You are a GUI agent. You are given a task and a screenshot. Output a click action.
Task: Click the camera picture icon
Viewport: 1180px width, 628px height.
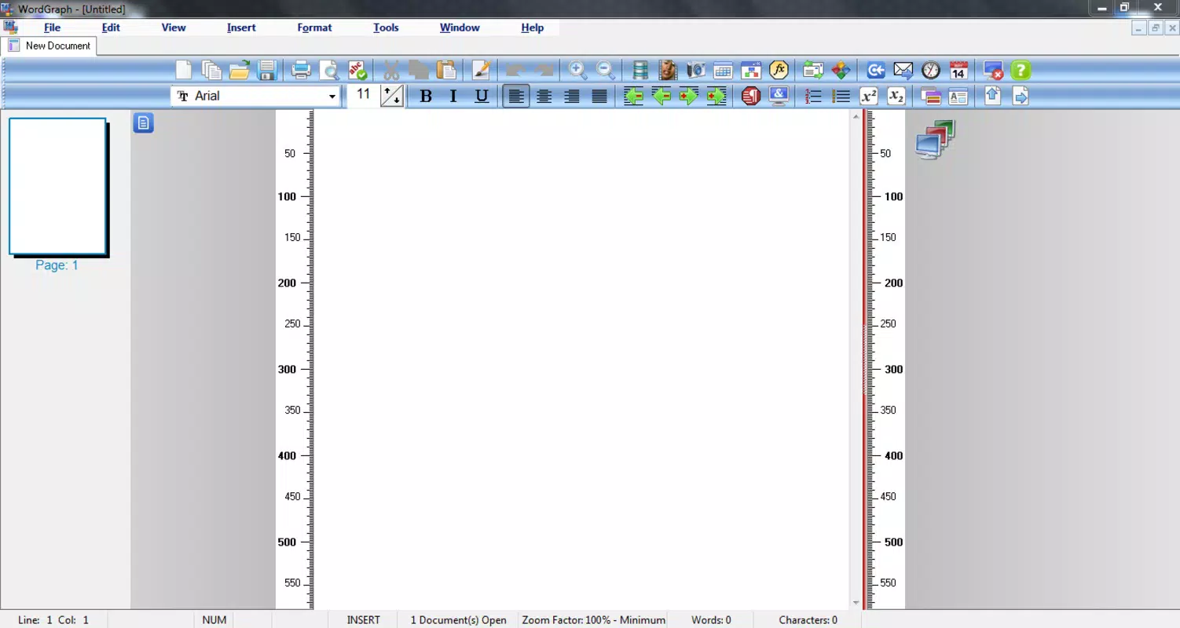695,70
